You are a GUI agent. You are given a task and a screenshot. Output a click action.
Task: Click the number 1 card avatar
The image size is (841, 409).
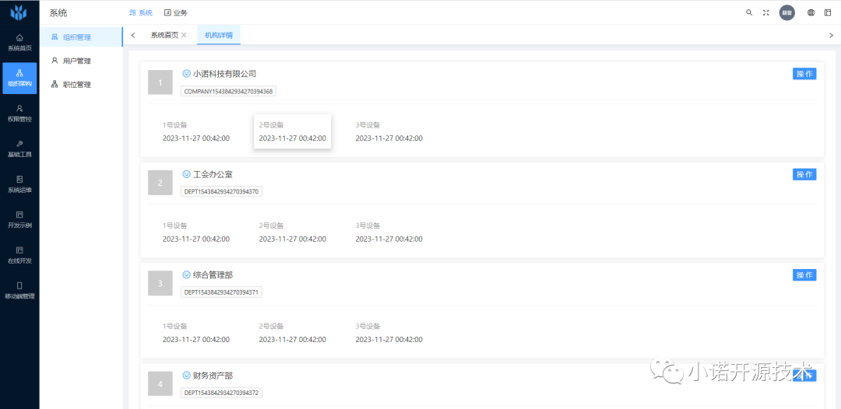[x=160, y=82]
